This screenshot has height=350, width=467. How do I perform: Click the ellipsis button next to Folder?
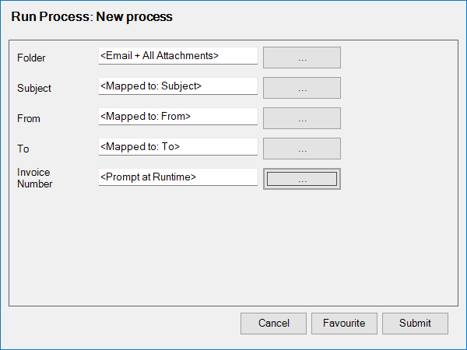tap(302, 58)
